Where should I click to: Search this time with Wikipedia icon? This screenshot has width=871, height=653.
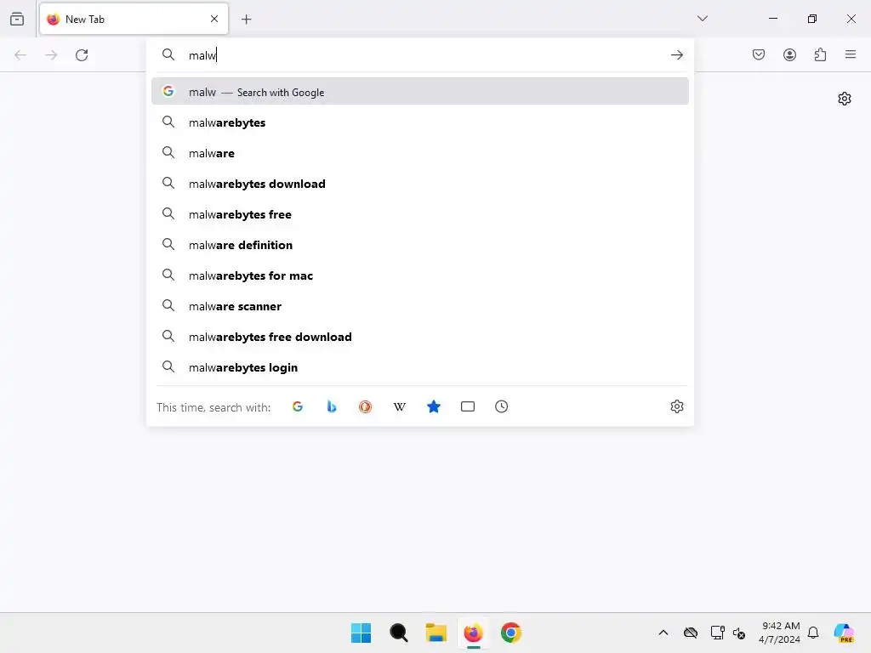coord(400,406)
